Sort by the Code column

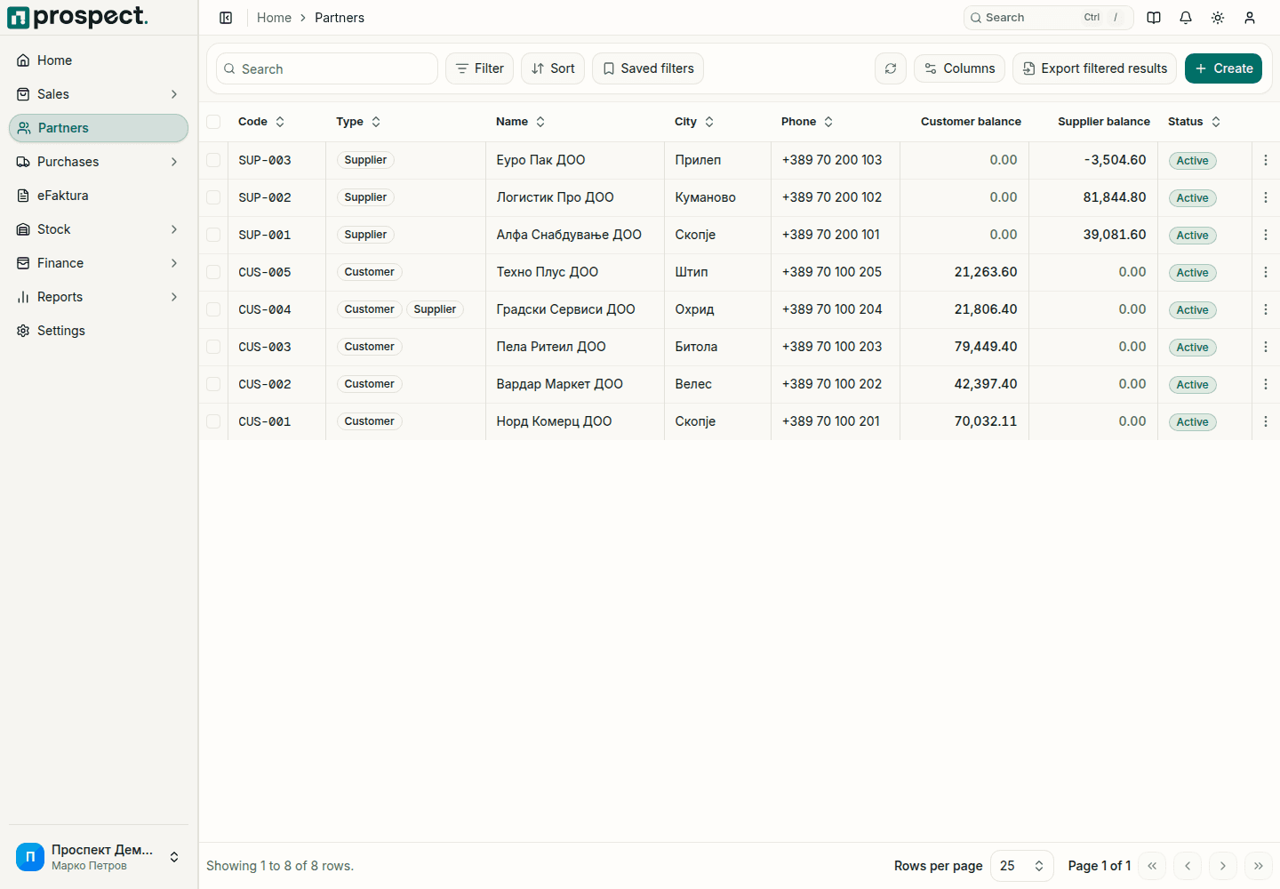(261, 122)
